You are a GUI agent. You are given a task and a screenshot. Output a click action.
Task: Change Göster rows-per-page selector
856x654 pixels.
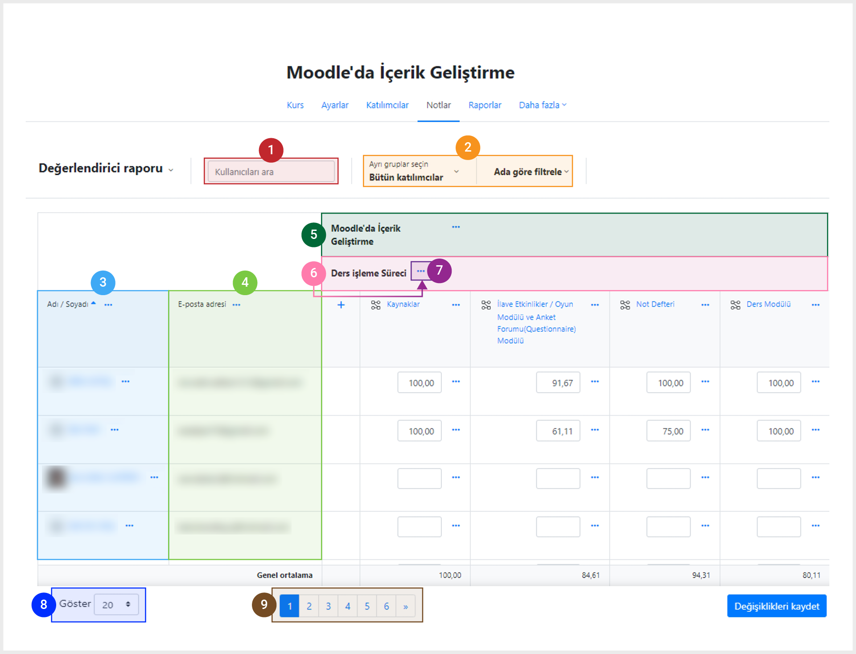tap(116, 605)
